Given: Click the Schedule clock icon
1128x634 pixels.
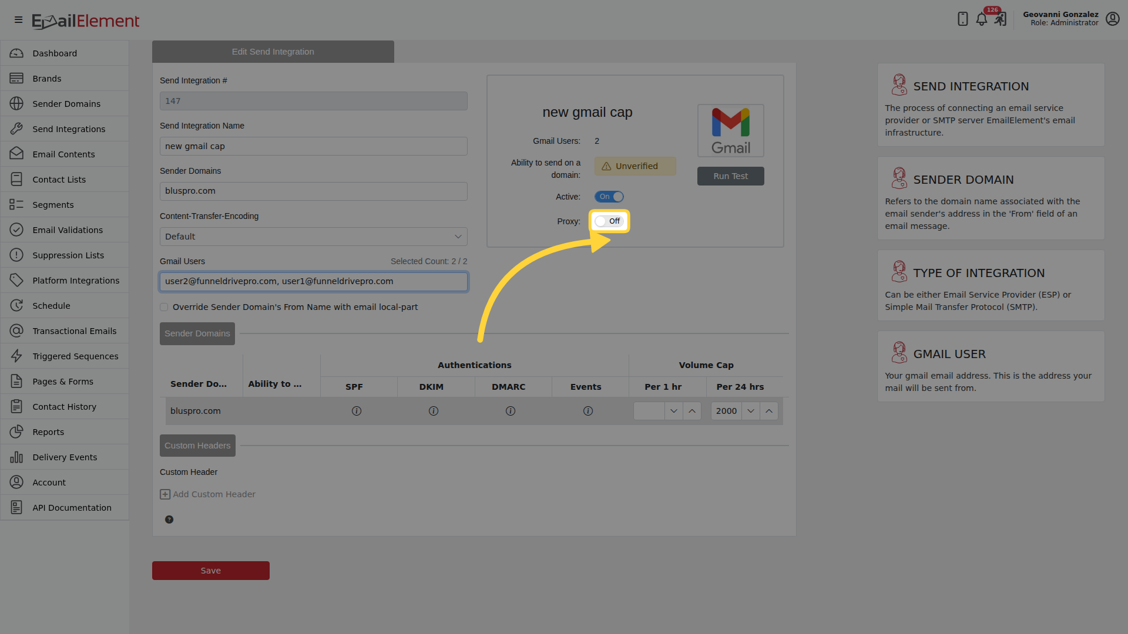Looking at the screenshot, I should [x=16, y=306].
